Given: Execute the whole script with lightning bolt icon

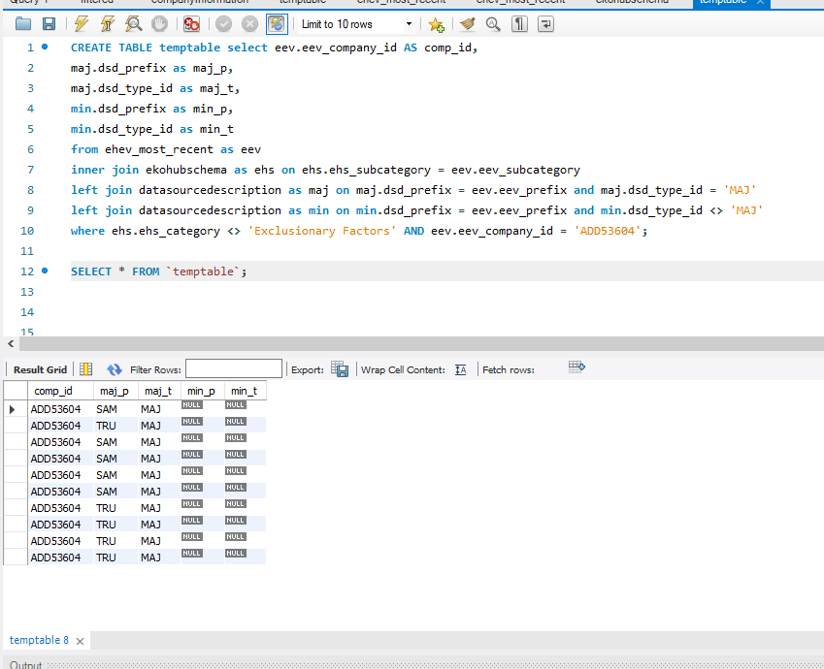Looking at the screenshot, I should (x=82, y=23).
